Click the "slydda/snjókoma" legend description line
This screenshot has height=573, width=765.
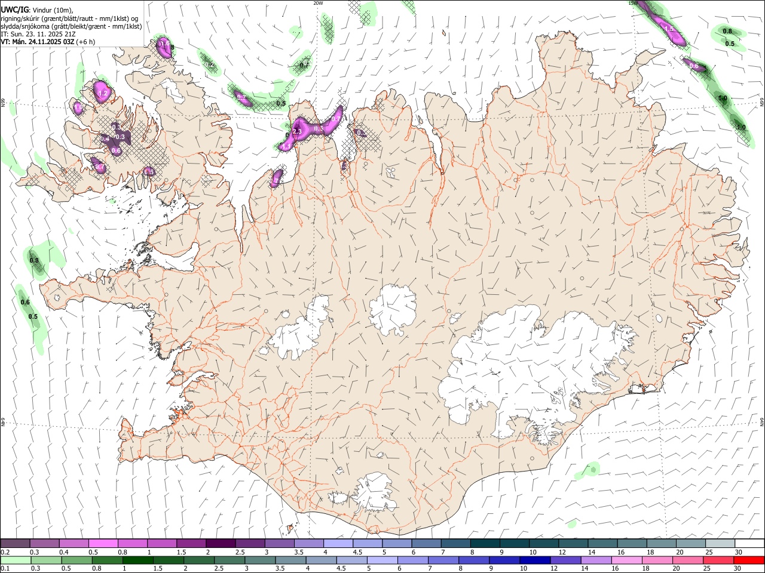point(71,26)
